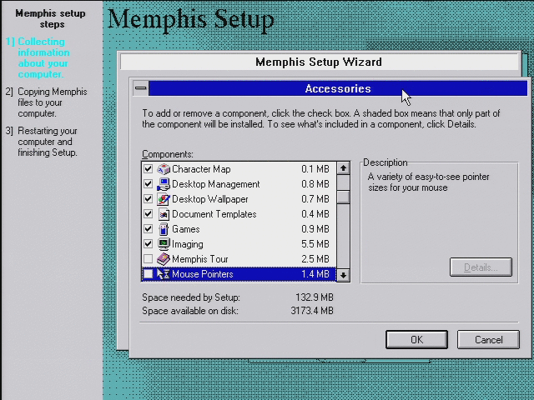Click the Desktop Wallpaper icon
Image resolution: width=534 pixels, height=400 pixels.
[x=164, y=199]
